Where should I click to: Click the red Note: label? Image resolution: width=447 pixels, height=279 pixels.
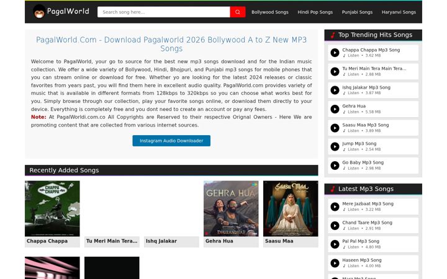[38, 117]
